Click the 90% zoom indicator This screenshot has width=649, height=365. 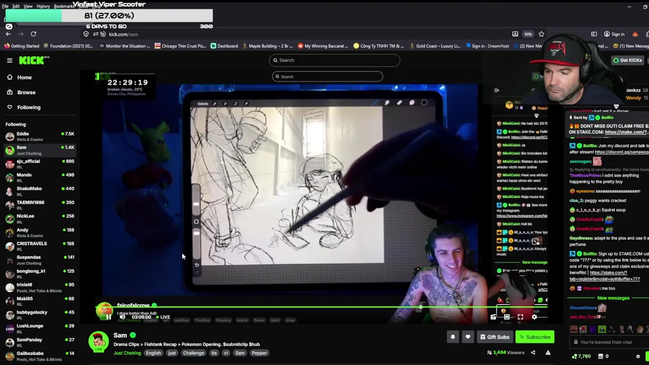pyautogui.click(x=528, y=34)
